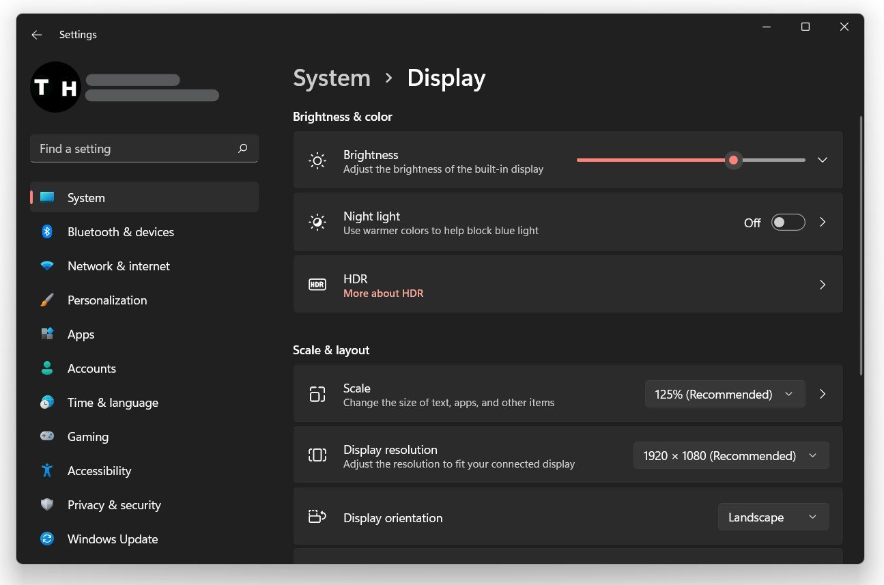The height and width of the screenshot is (585, 884).
Task: Click the Accessibility figure icon
Action: tap(47, 471)
